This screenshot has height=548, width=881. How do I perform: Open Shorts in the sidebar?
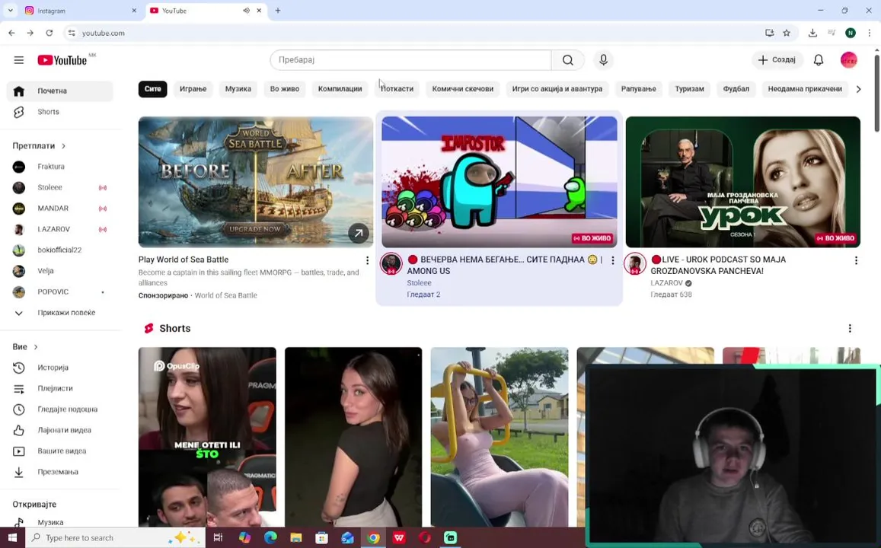pos(60,112)
